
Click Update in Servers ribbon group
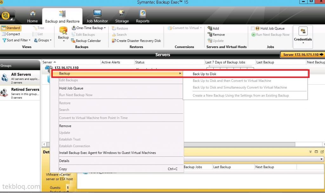point(216,41)
